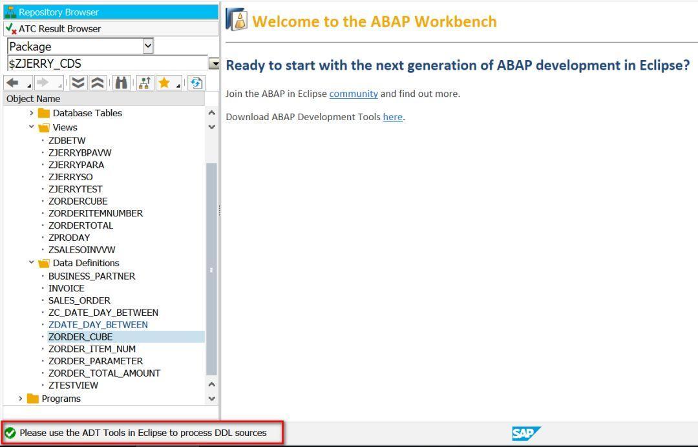
Task: Click the display superior object hierarchy icon
Action: tap(145, 83)
